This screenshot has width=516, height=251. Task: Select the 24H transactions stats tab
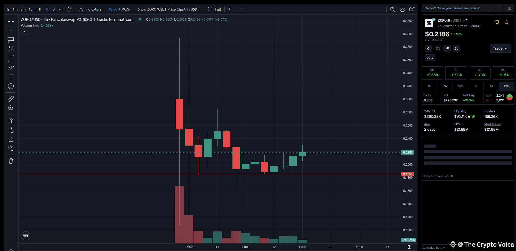(x=507, y=86)
